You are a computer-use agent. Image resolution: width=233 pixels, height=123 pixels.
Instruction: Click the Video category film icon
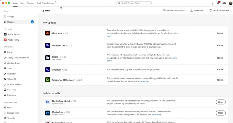[5, 68]
